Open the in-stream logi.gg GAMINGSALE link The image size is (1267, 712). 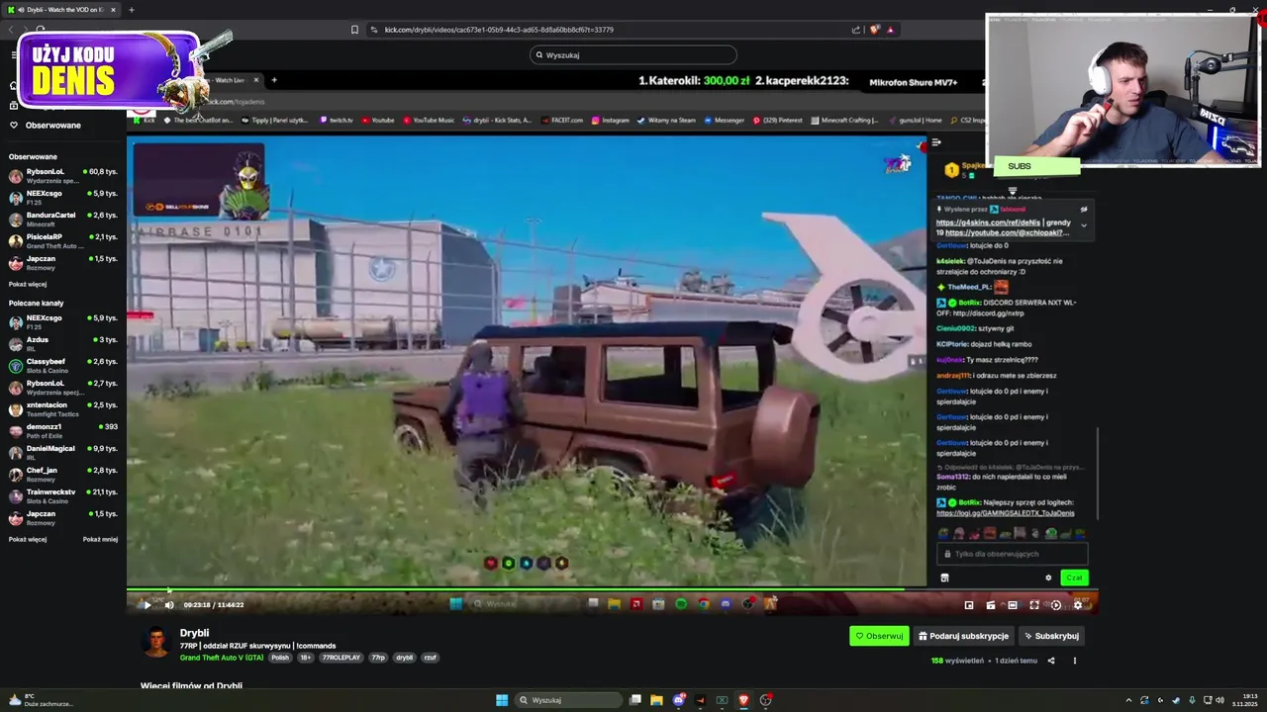[1005, 513]
